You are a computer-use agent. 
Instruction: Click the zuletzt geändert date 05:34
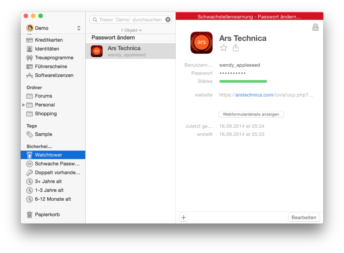242,126
